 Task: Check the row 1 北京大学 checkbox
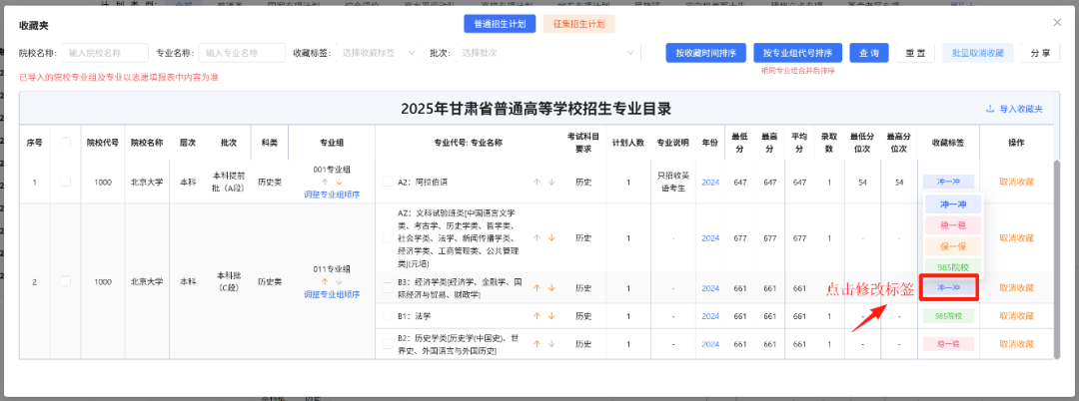(66, 182)
